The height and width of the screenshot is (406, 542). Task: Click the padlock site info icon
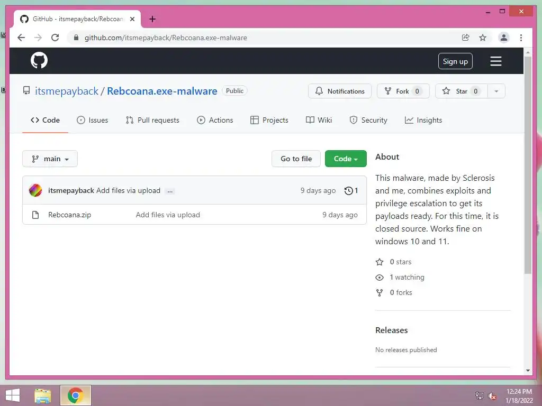click(x=76, y=38)
